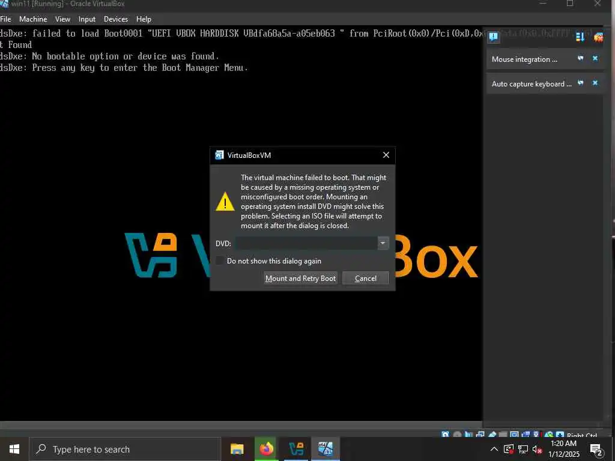Click the horizontal scrollbar of VM window

click(241, 425)
